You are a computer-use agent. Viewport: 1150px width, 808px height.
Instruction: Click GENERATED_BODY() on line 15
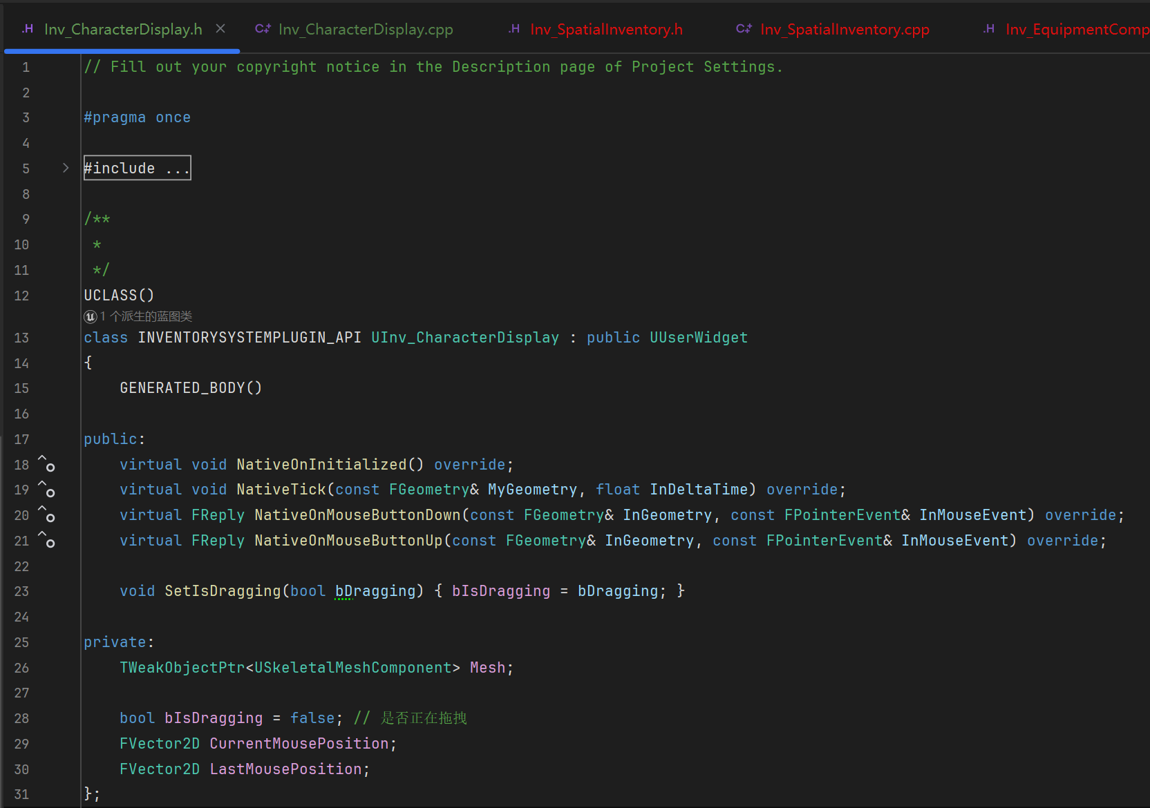pos(191,388)
